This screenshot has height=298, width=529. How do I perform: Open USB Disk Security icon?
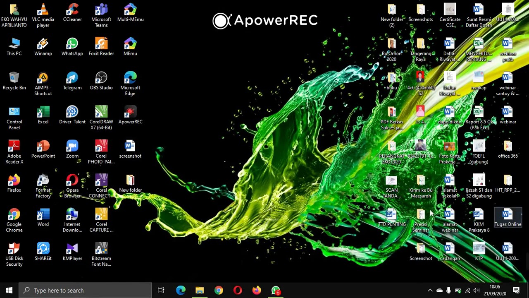[x=14, y=255]
